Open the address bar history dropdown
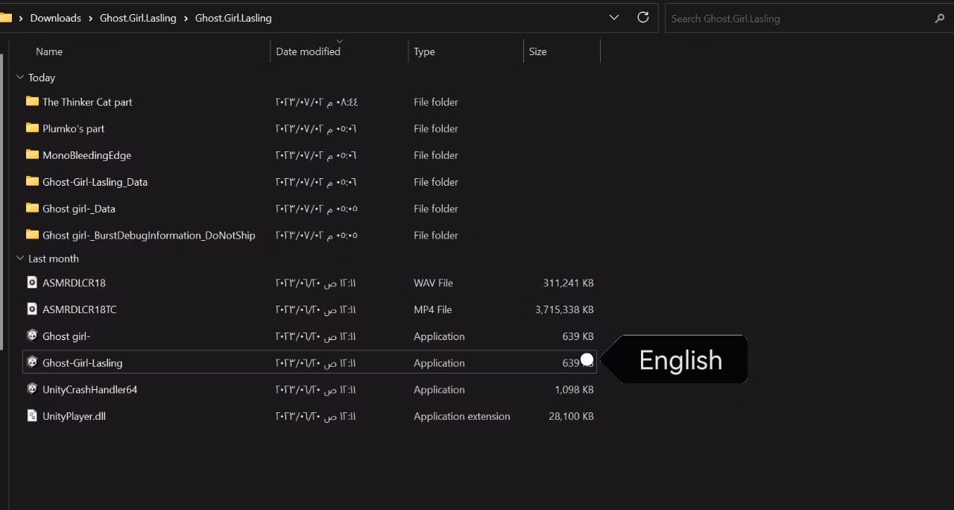954x510 pixels. pyautogui.click(x=614, y=17)
